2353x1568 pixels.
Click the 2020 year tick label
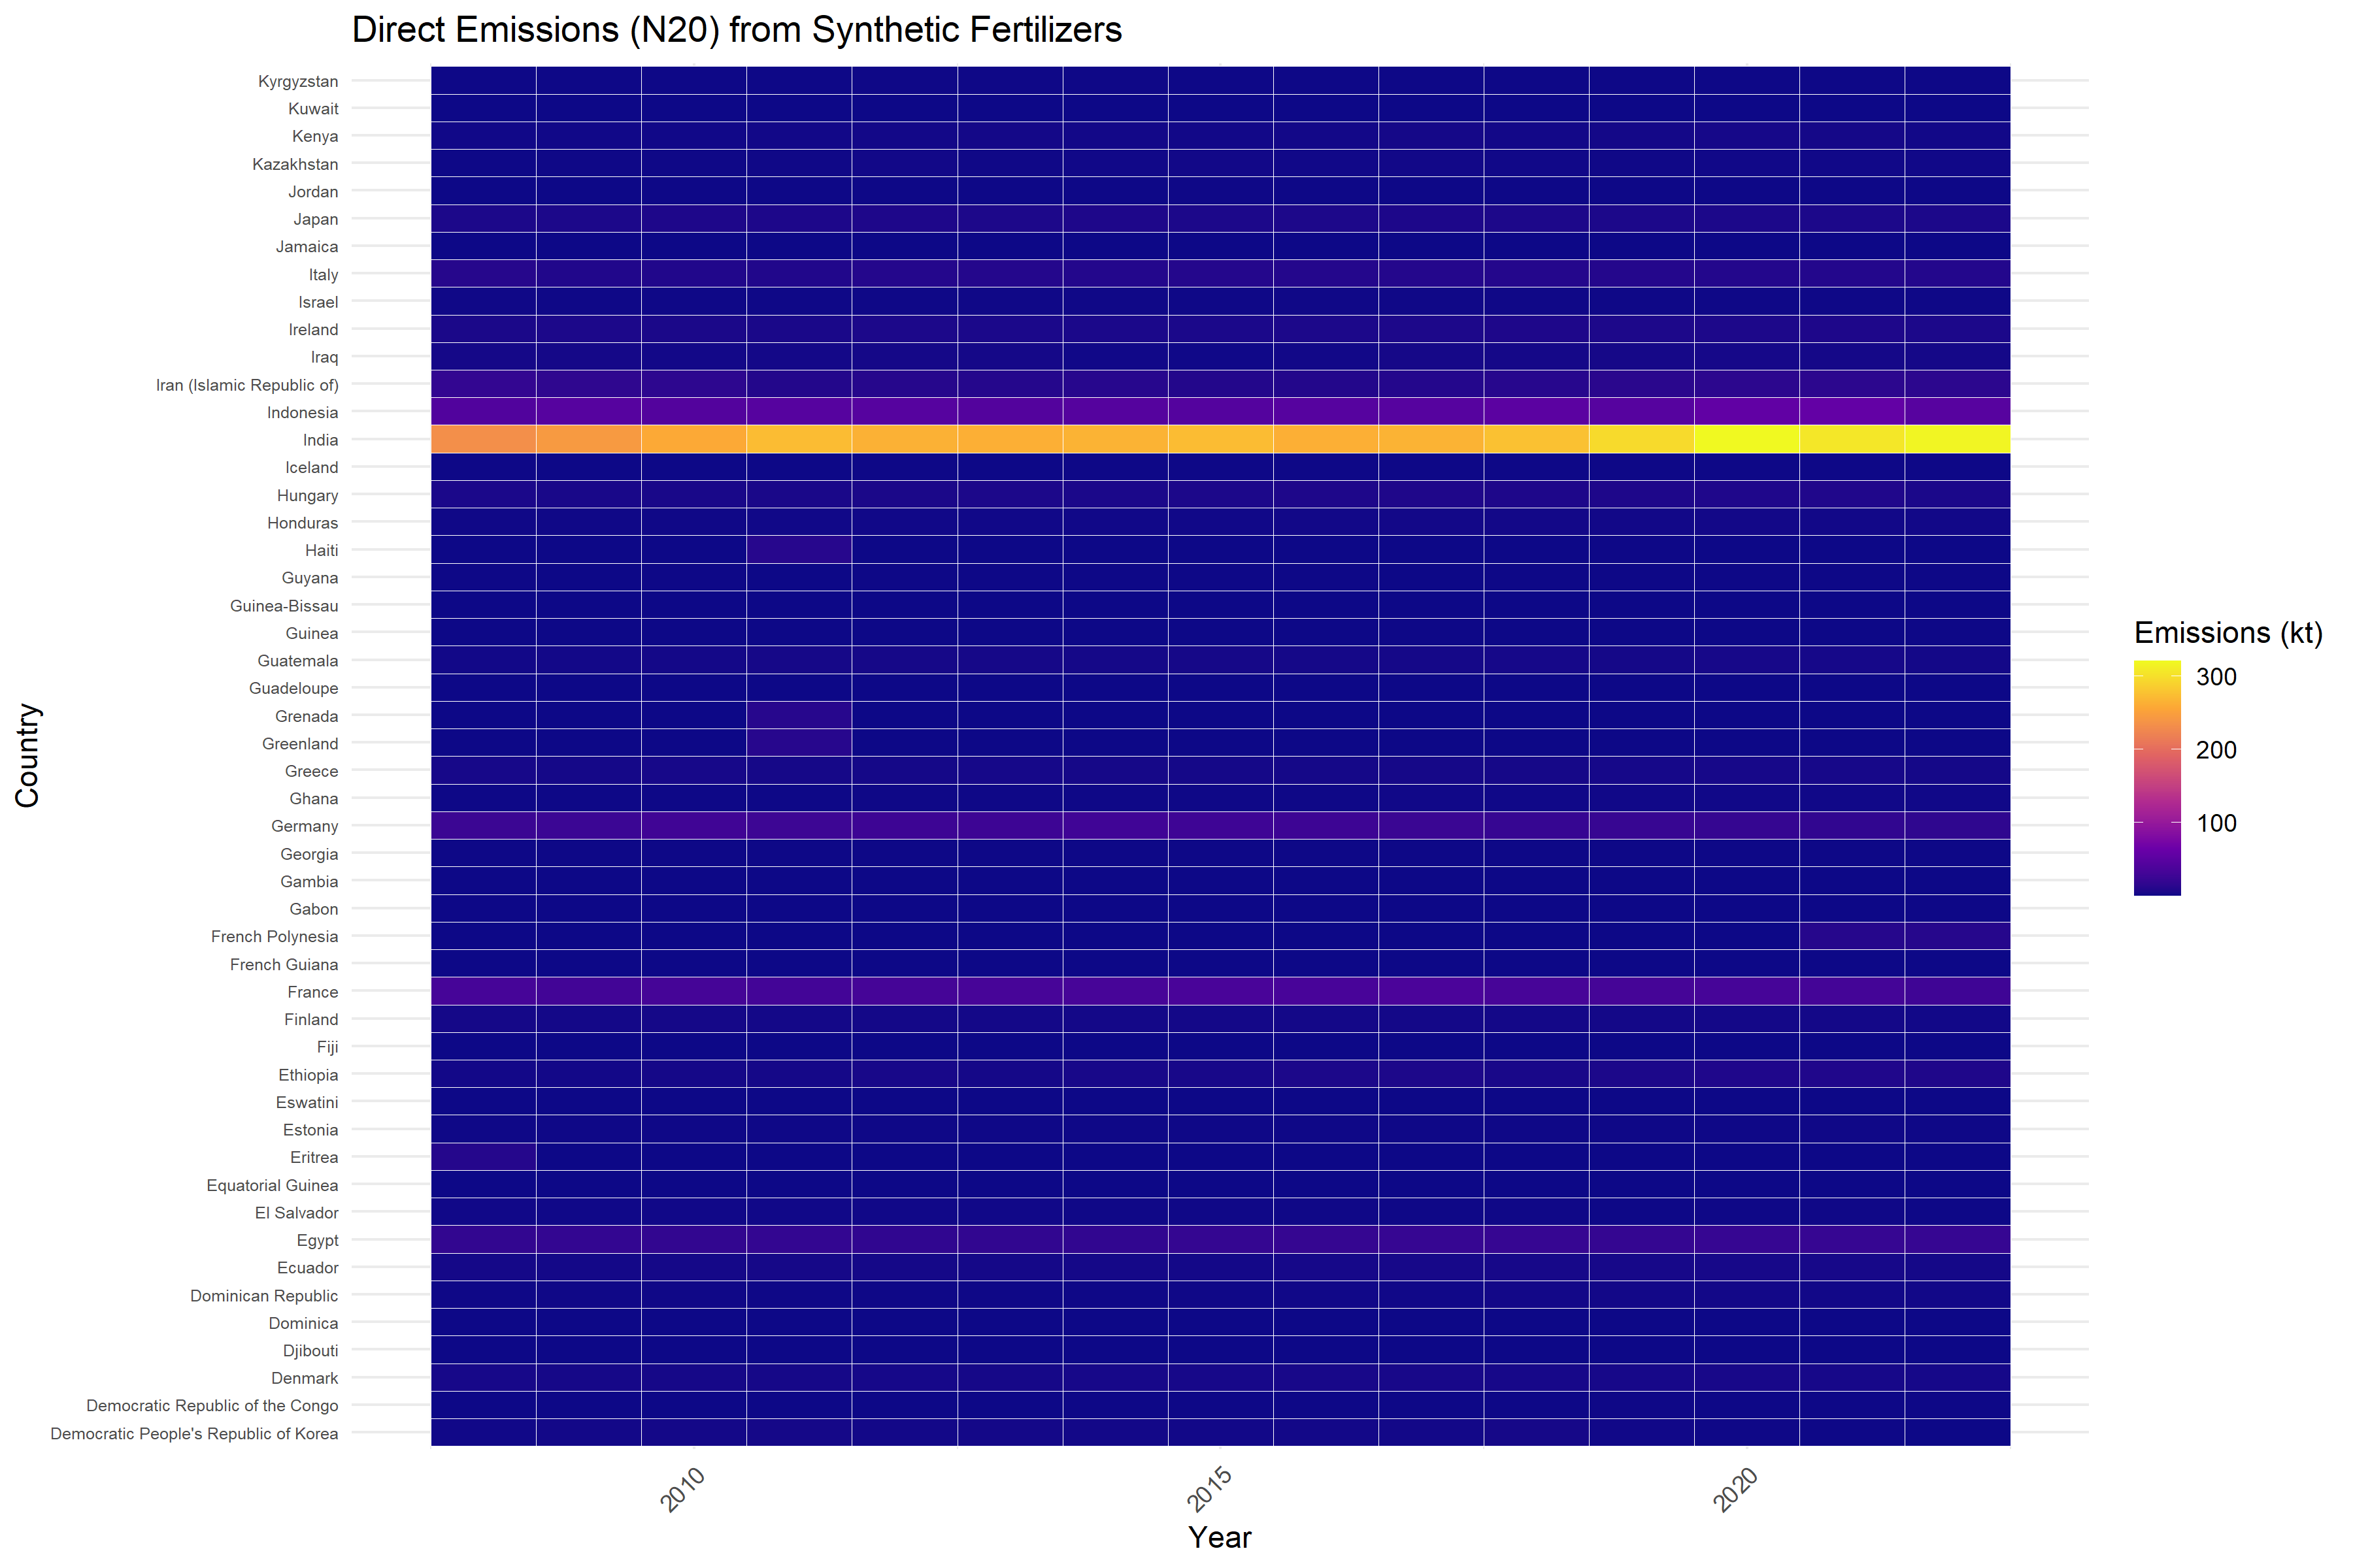coord(1738,1489)
